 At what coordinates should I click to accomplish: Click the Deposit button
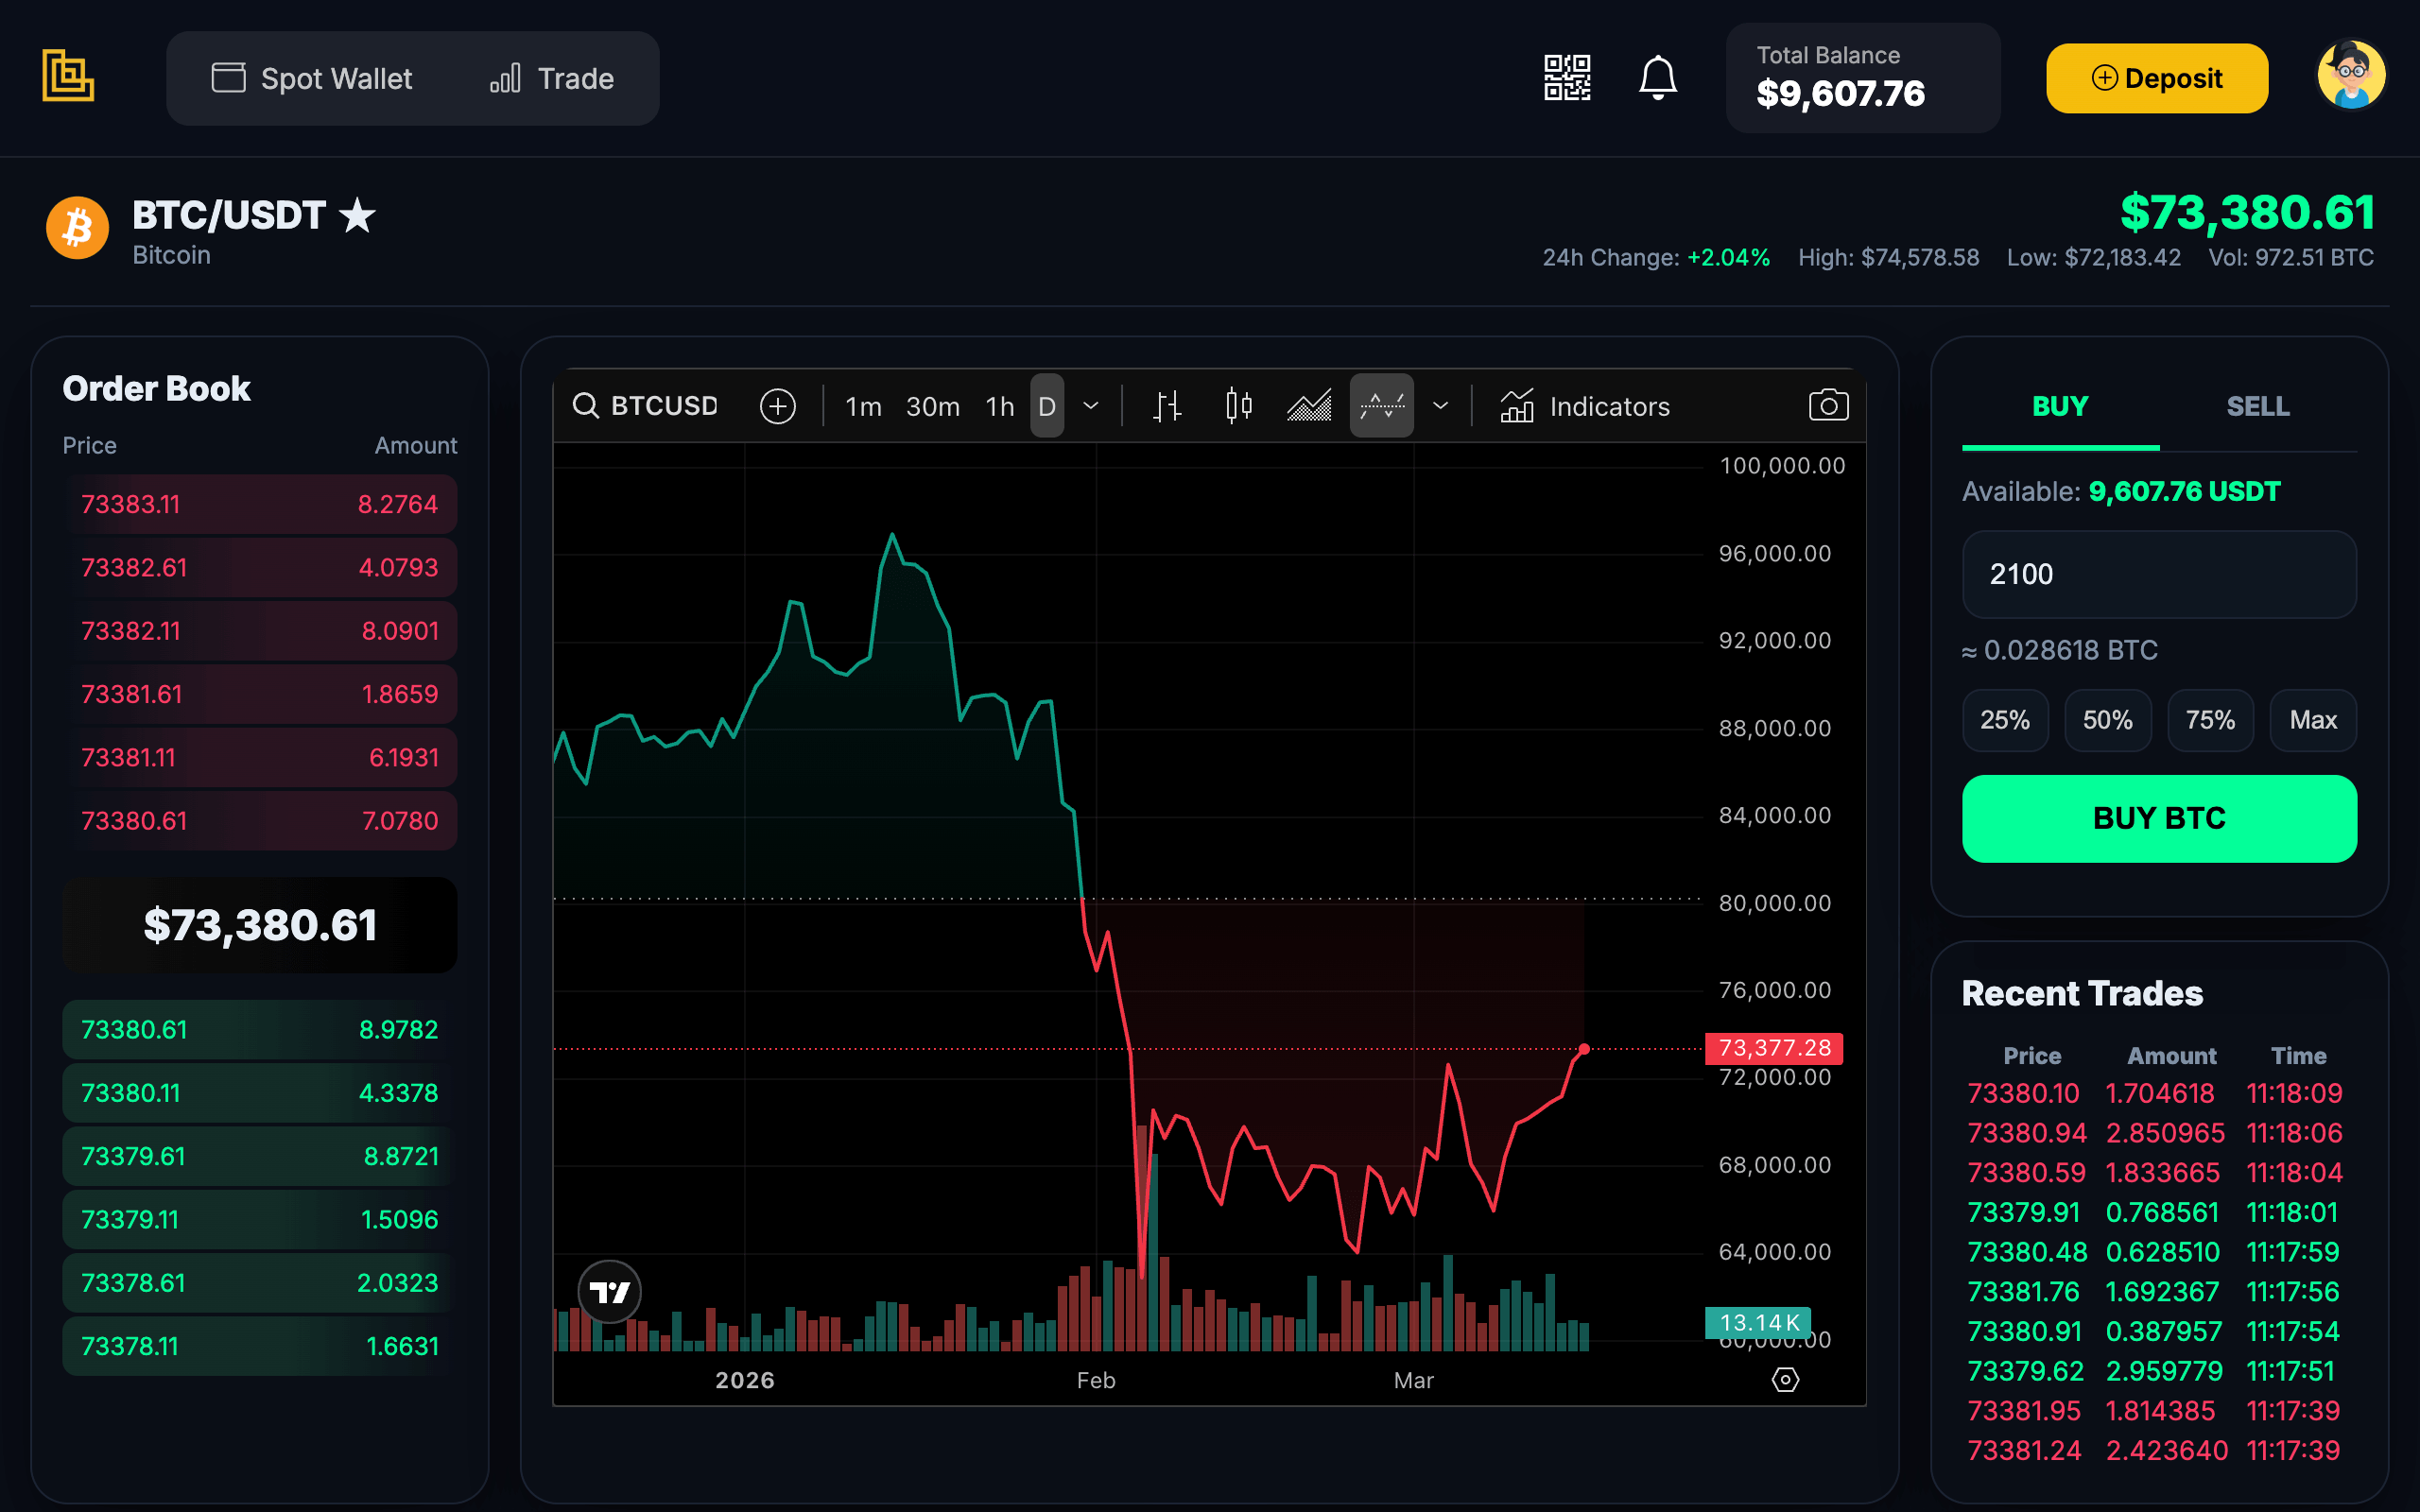point(2156,79)
